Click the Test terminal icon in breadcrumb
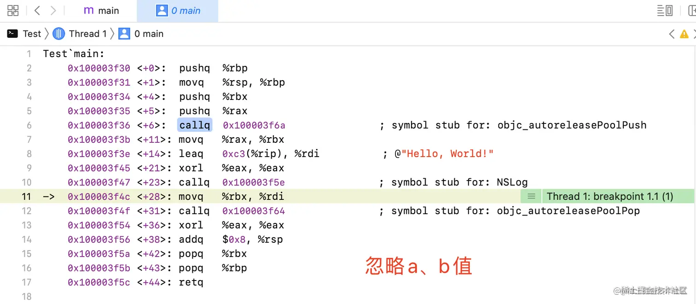Screen dimensions: 696x304 click(x=12, y=34)
